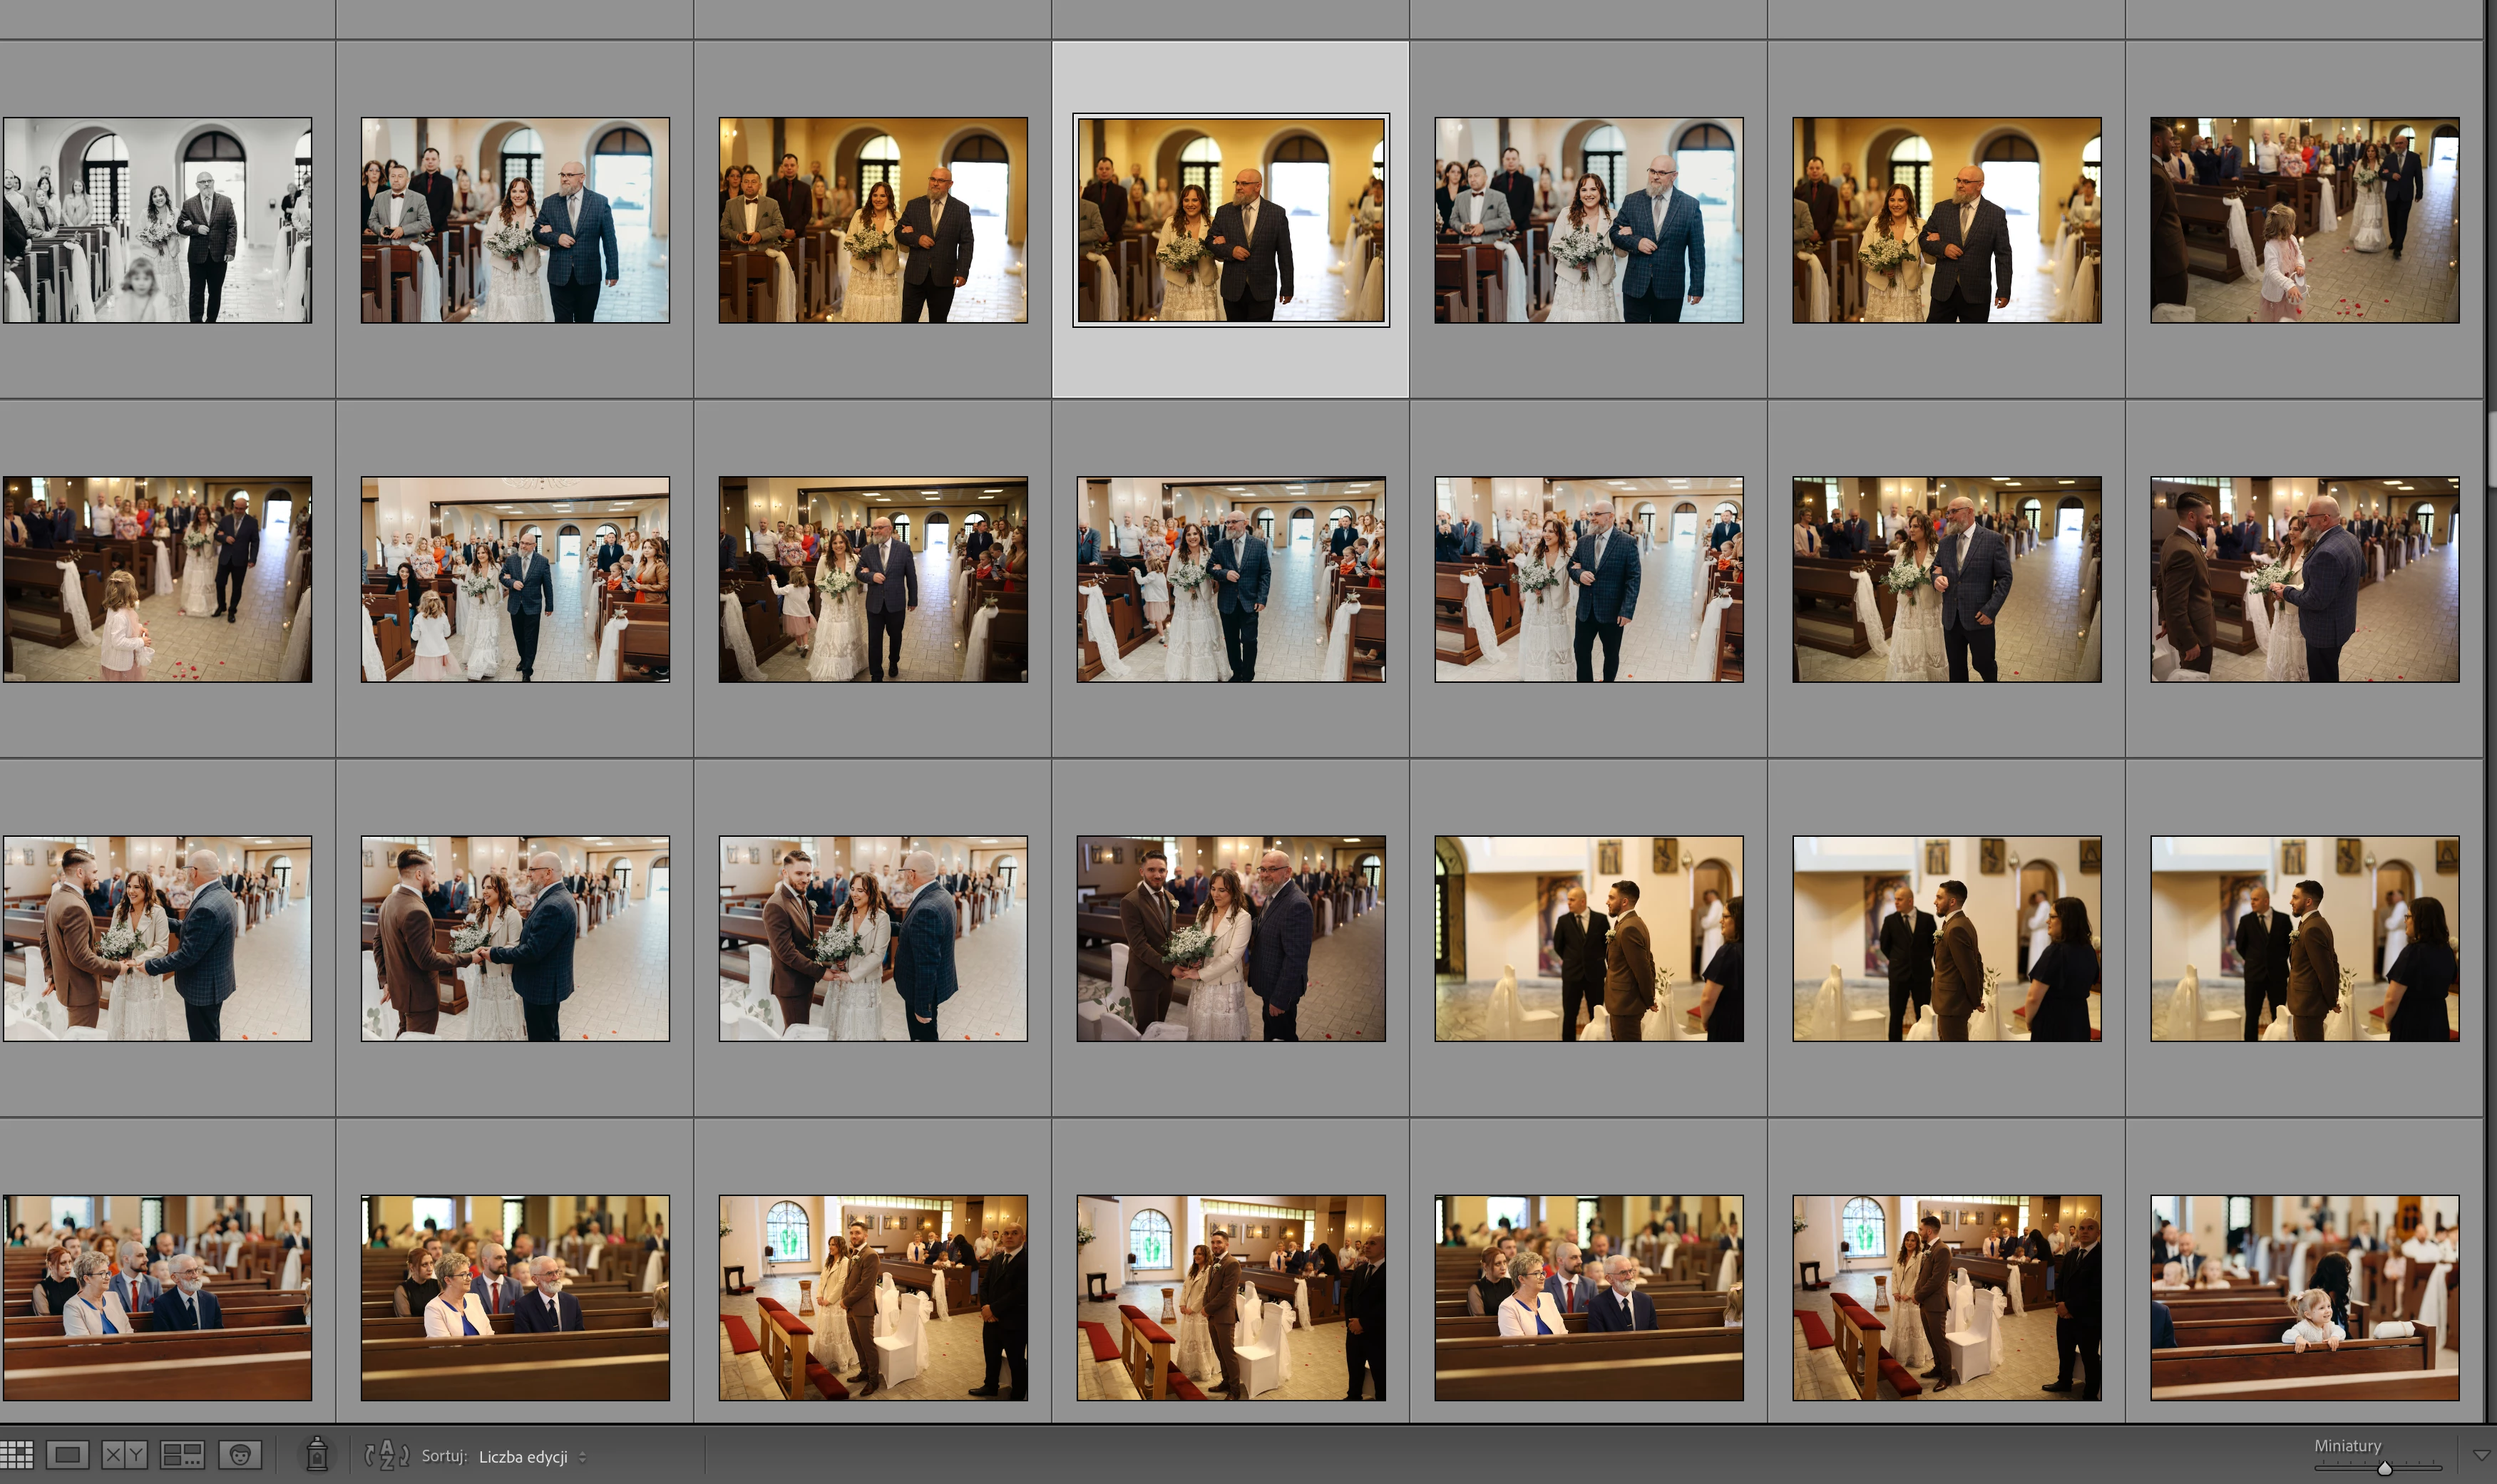
Task: Open toolbar options triangle menu
Action: tap(2481, 1455)
